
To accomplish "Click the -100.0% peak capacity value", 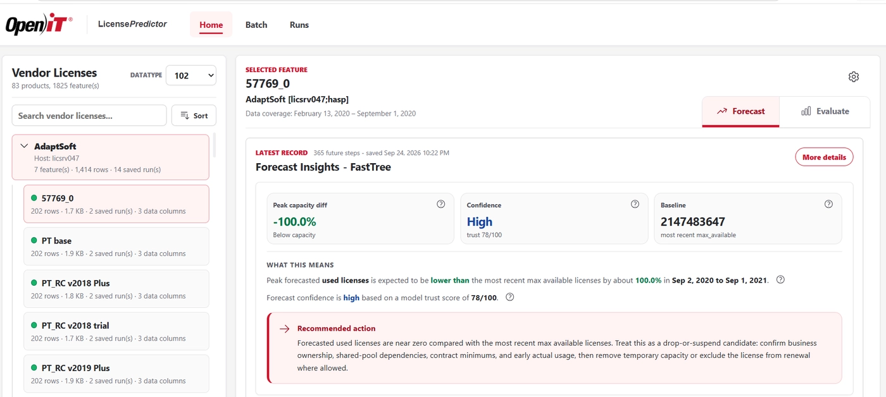I will click(294, 222).
